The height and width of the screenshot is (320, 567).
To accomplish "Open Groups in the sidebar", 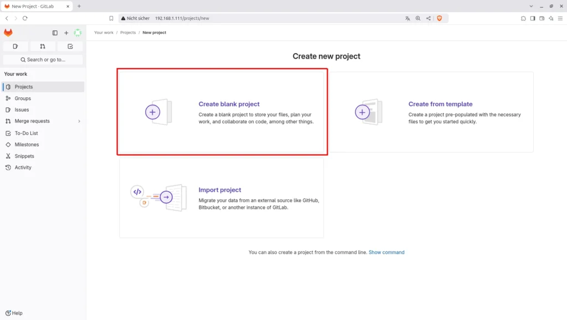I will tap(23, 98).
